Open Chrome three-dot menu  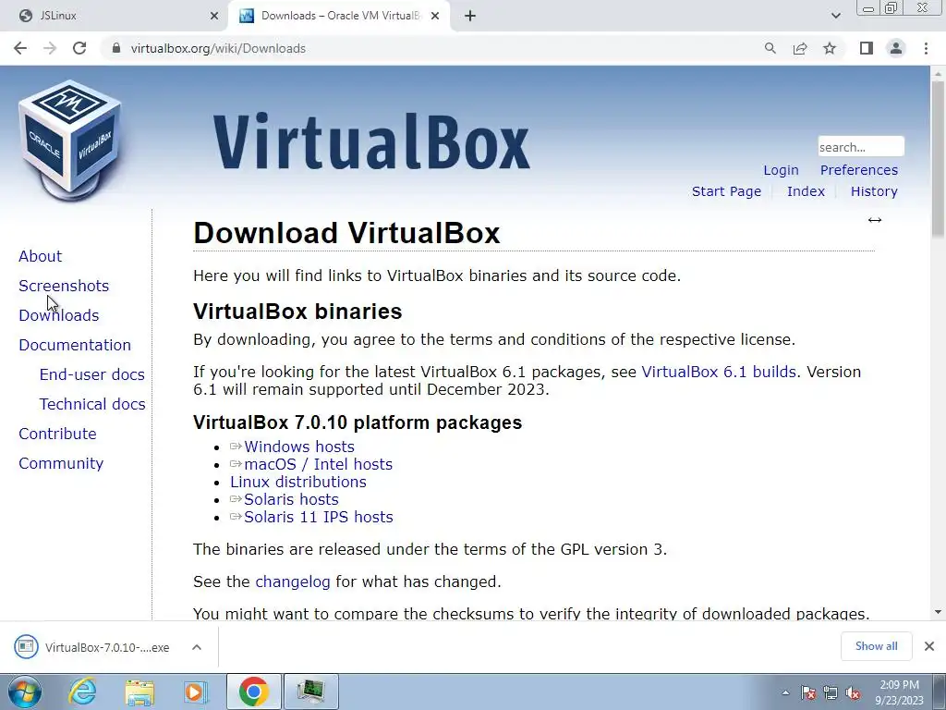click(926, 48)
